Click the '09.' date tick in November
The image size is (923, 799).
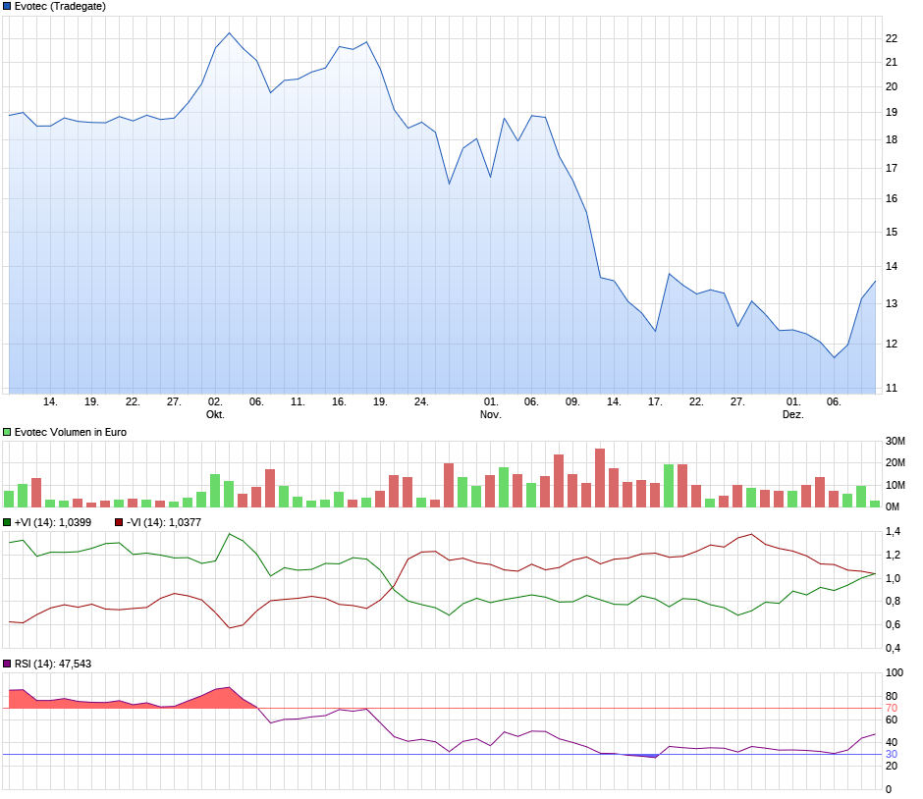pyautogui.click(x=572, y=401)
